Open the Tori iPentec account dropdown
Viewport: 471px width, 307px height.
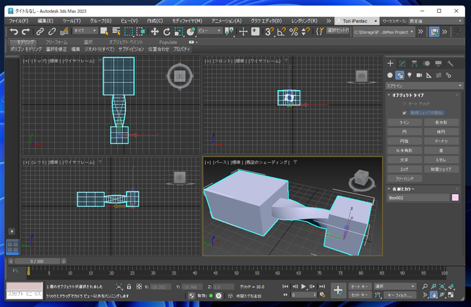[357, 21]
